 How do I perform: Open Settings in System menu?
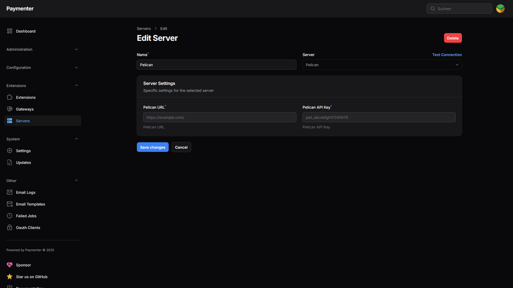click(x=43, y=151)
